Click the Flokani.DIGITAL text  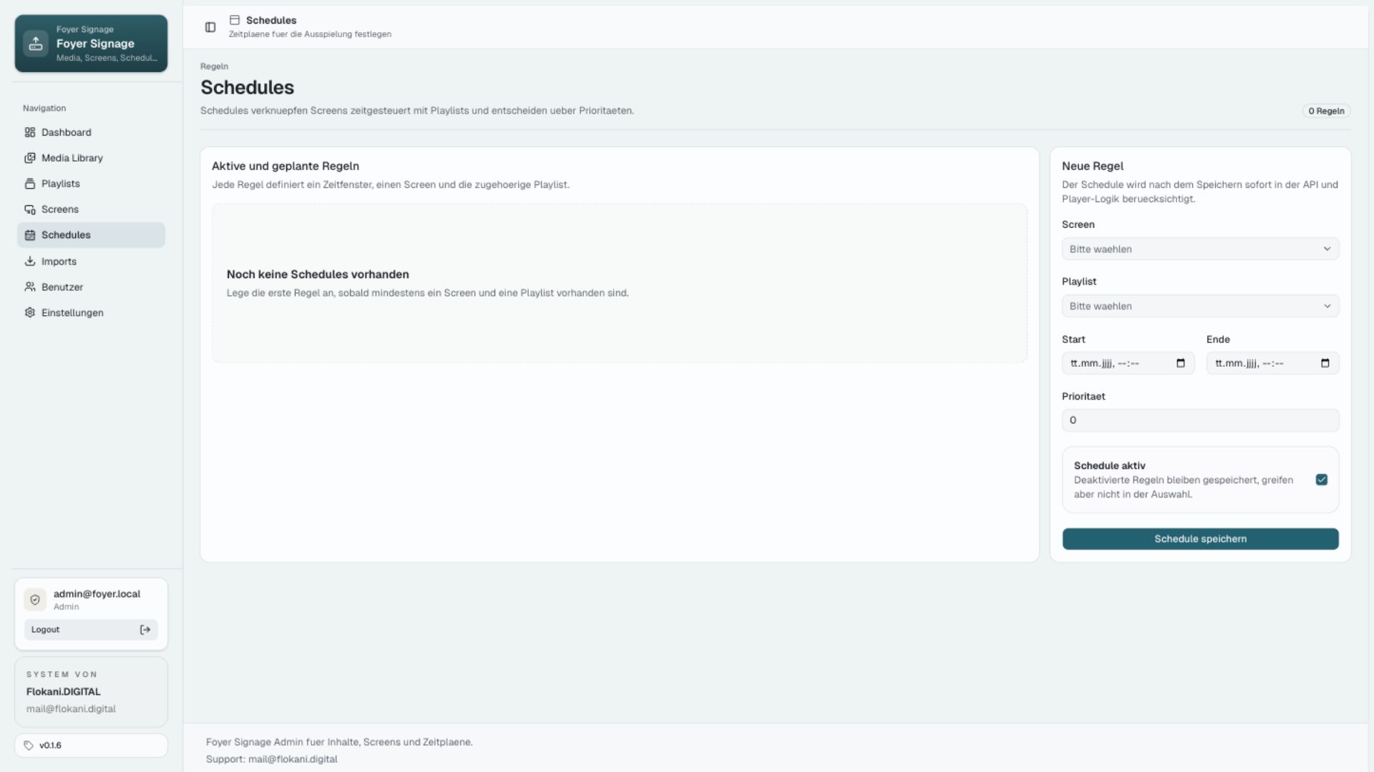pos(64,692)
